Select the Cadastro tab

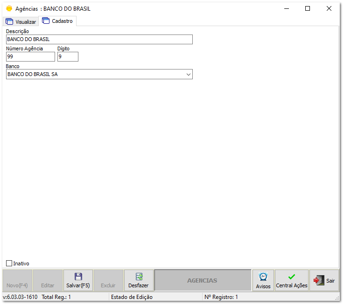(x=57, y=21)
